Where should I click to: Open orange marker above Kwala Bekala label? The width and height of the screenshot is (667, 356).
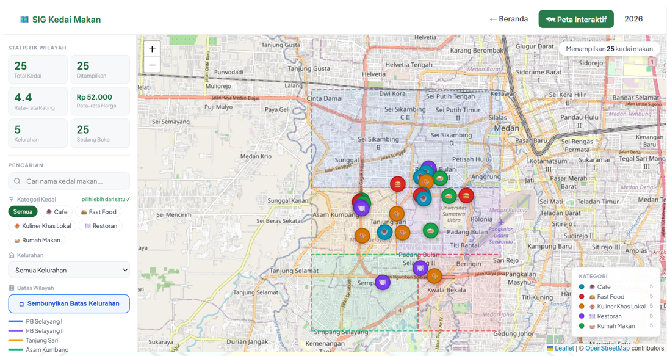tap(434, 276)
